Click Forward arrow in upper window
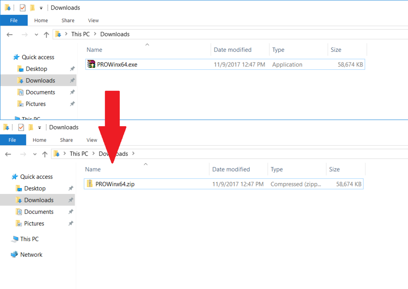This screenshot has width=408, height=289. 24,35
